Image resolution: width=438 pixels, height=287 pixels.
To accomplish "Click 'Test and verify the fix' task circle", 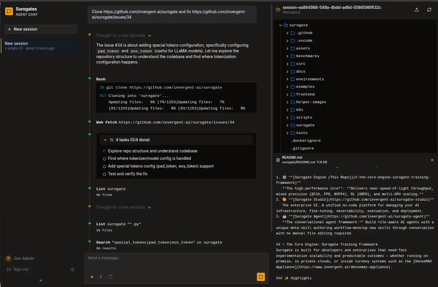I will [104, 174].
